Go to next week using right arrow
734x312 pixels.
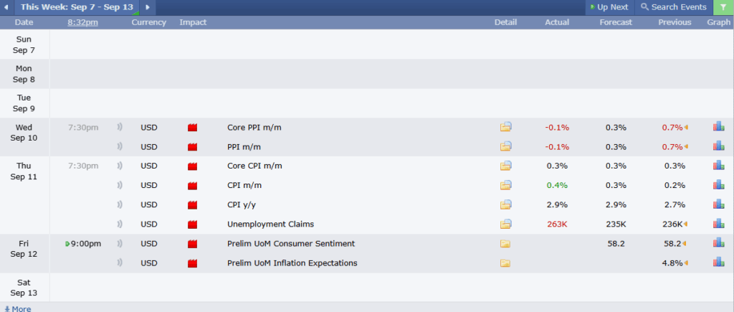pos(148,7)
